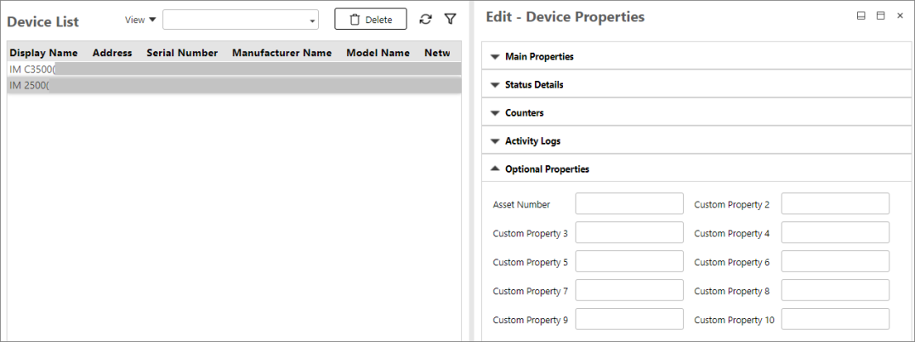The width and height of the screenshot is (915, 342).
Task: Expand the Activity Logs section
Action: tap(532, 141)
